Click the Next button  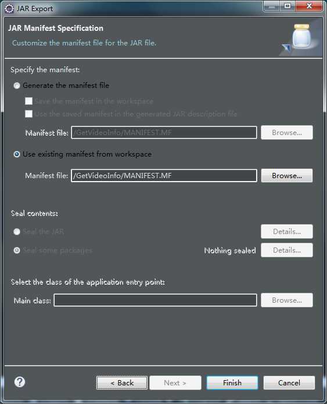click(x=175, y=382)
